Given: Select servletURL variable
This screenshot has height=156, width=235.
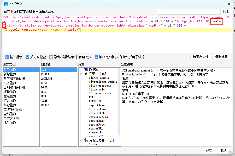Looking at the screenshot, I should pyautogui.click(x=97, y=113).
